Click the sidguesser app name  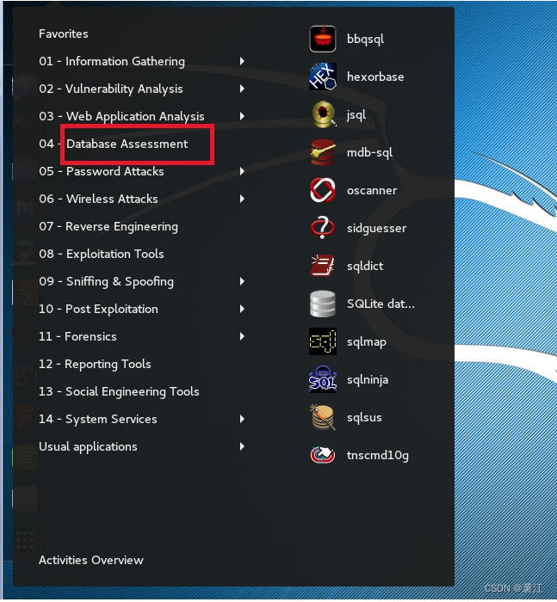coord(376,229)
